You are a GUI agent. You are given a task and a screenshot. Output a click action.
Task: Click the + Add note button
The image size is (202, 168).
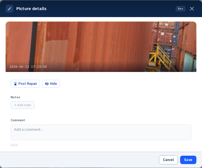point(22,105)
